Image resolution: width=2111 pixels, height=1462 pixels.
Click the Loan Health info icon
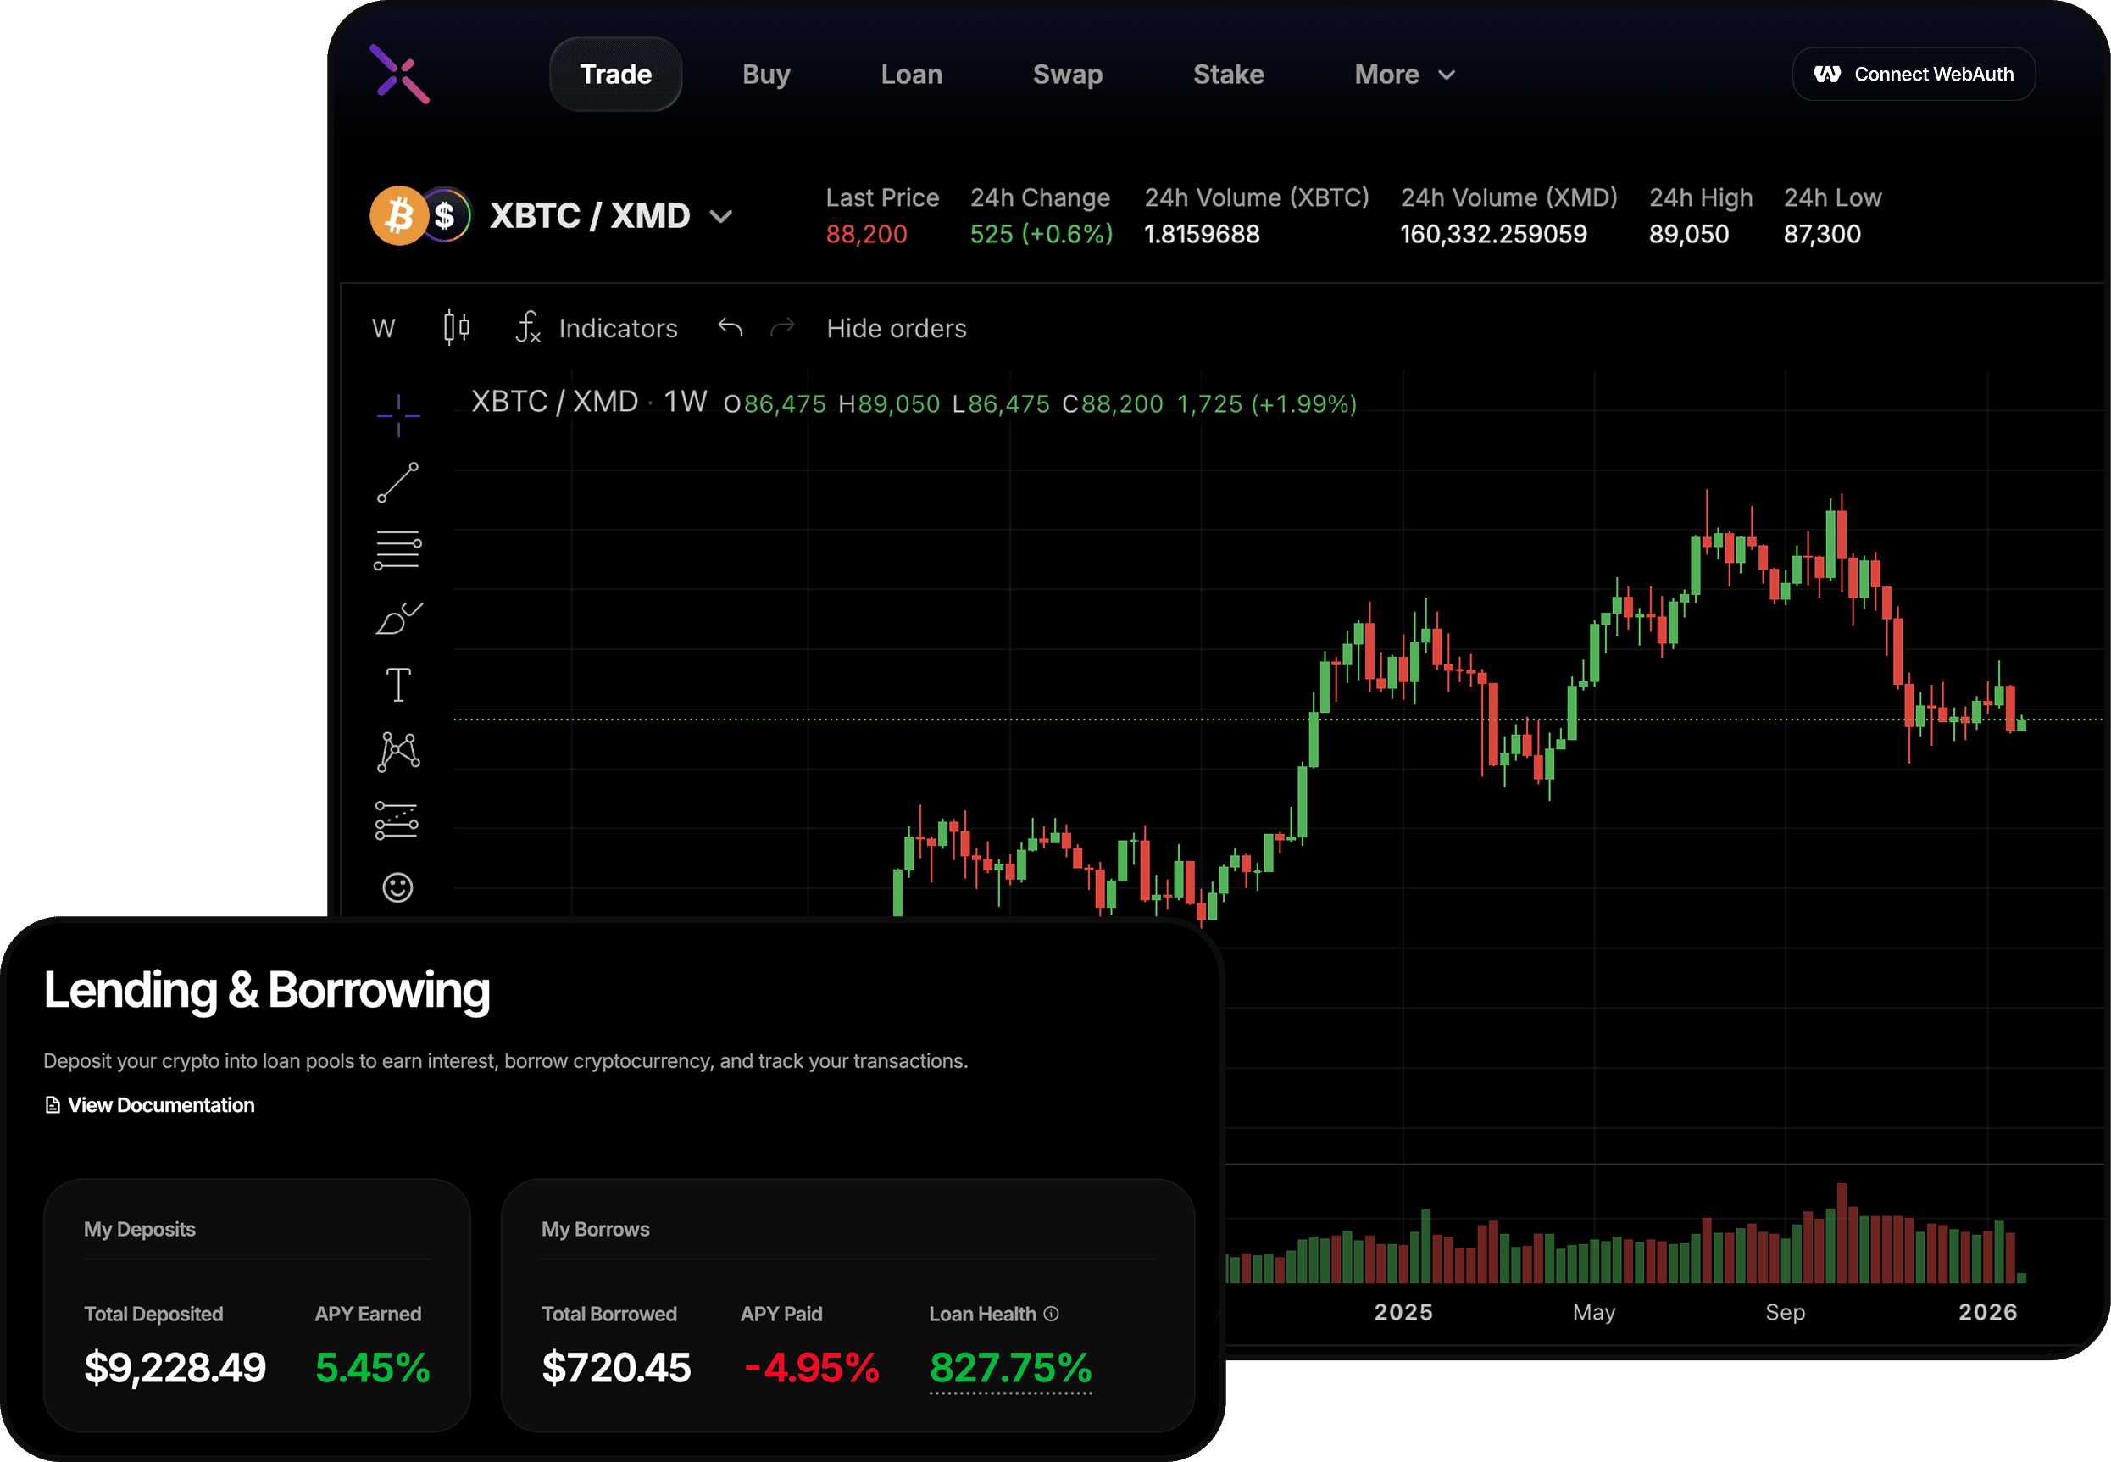(1052, 1314)
